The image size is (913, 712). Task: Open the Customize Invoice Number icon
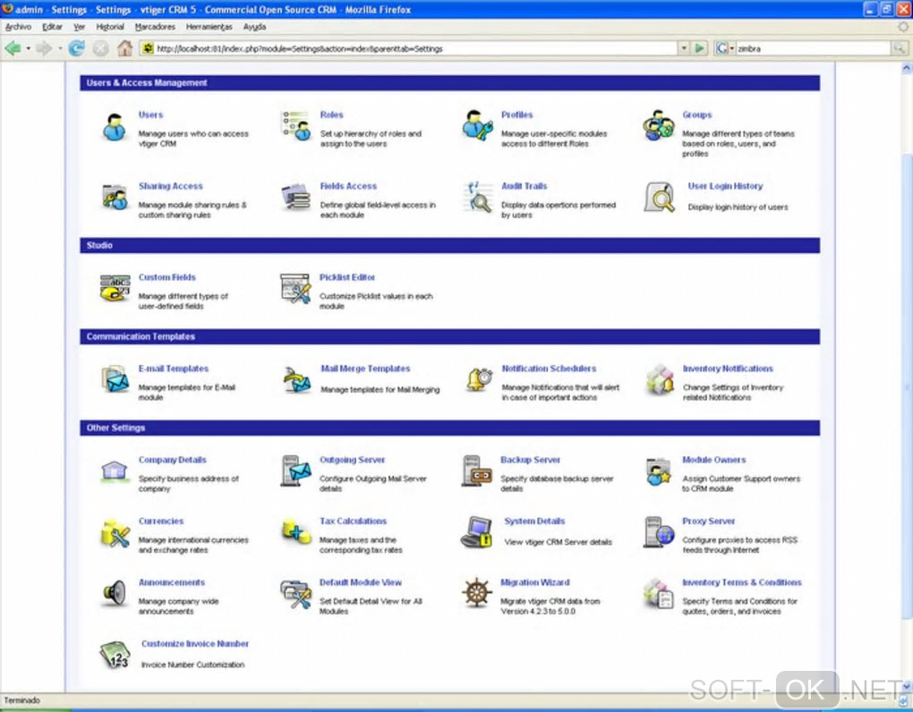[115, 656]
